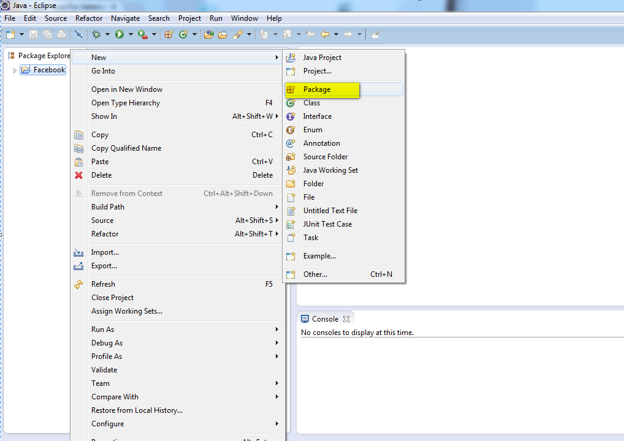Open the Back navigation dropdown arrow
The width and height of the screenshot is (624, 441).
[336, 34]
